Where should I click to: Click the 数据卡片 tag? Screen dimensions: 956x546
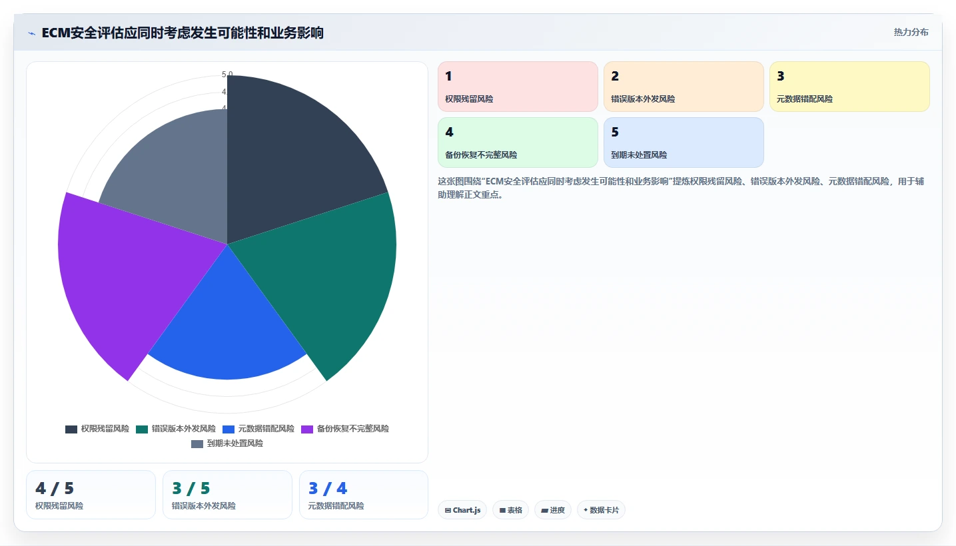601,510
